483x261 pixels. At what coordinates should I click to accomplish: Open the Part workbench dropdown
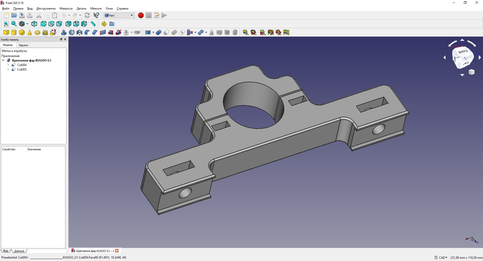119,15
